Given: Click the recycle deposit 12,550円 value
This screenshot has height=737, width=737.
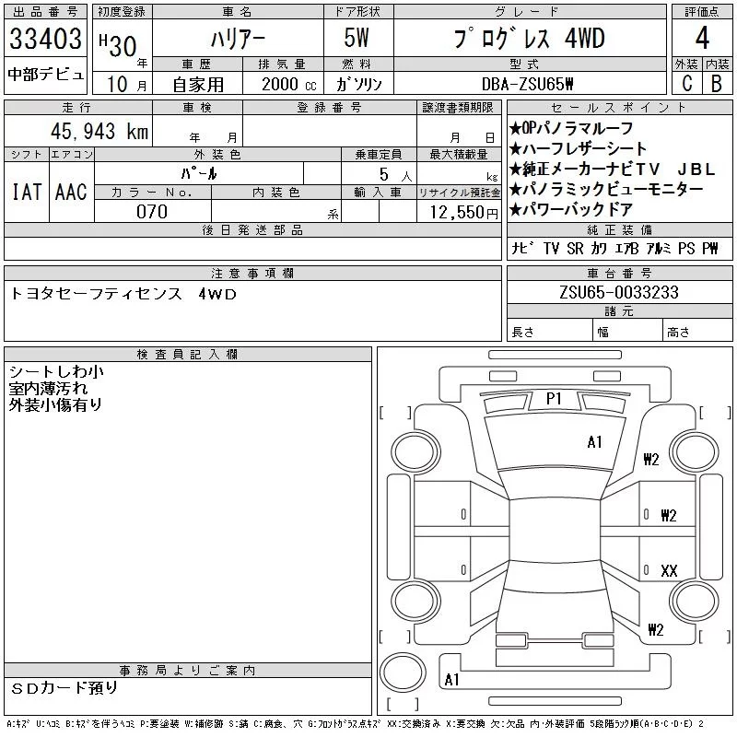Looking at the screenshot, I should point(459,212).
